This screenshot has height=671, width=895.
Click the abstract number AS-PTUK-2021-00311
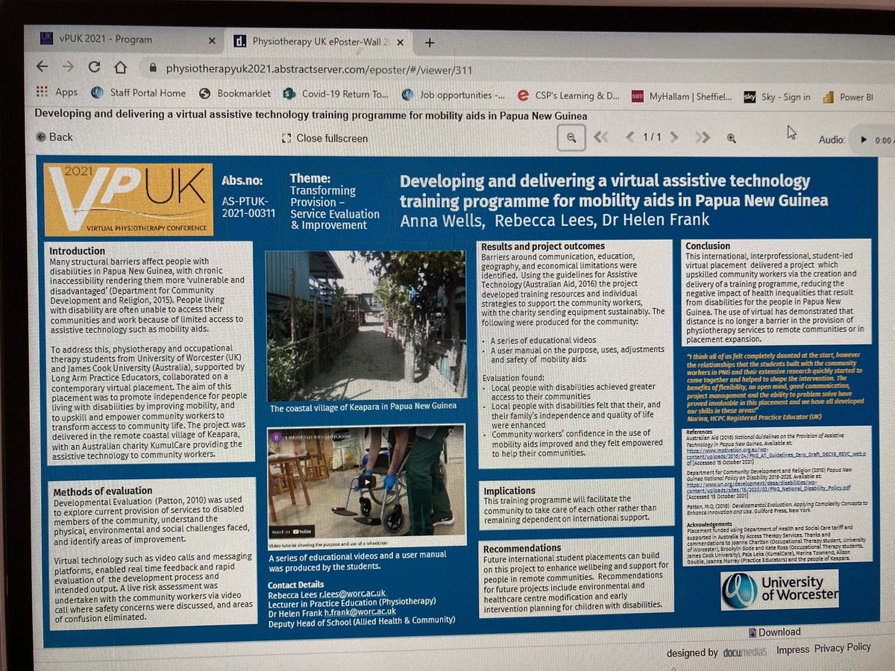[247, 207]
